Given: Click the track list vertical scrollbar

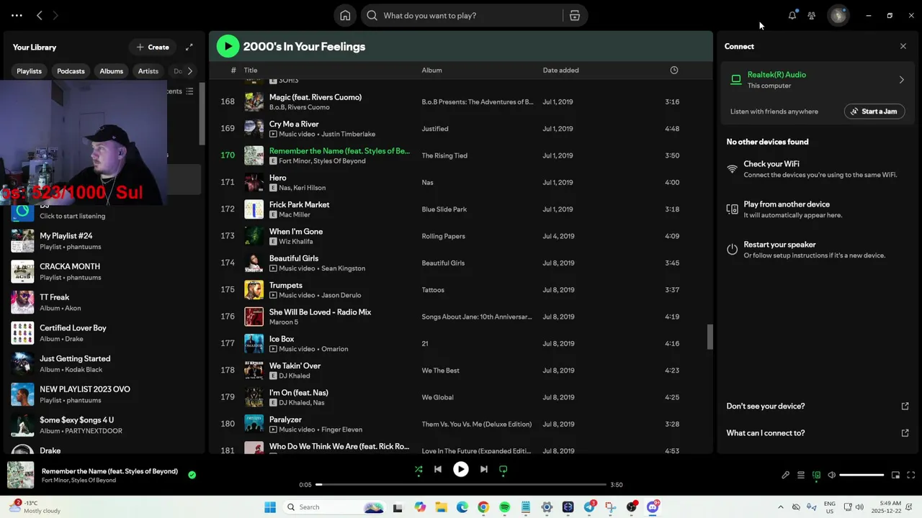Looking at the screenshot, I should pyautogui.click(x=710, y=337).
